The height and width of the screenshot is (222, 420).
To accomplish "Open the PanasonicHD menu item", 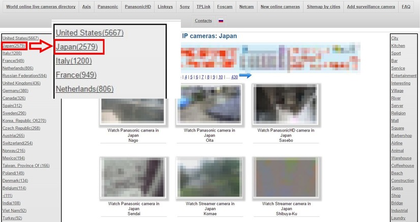I will click(x=138, y=7).
